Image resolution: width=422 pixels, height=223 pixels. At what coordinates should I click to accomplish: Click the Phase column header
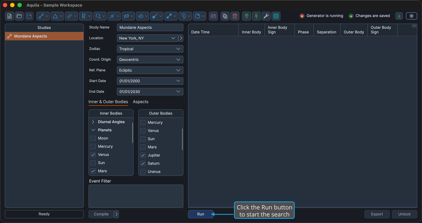[303, 30]
